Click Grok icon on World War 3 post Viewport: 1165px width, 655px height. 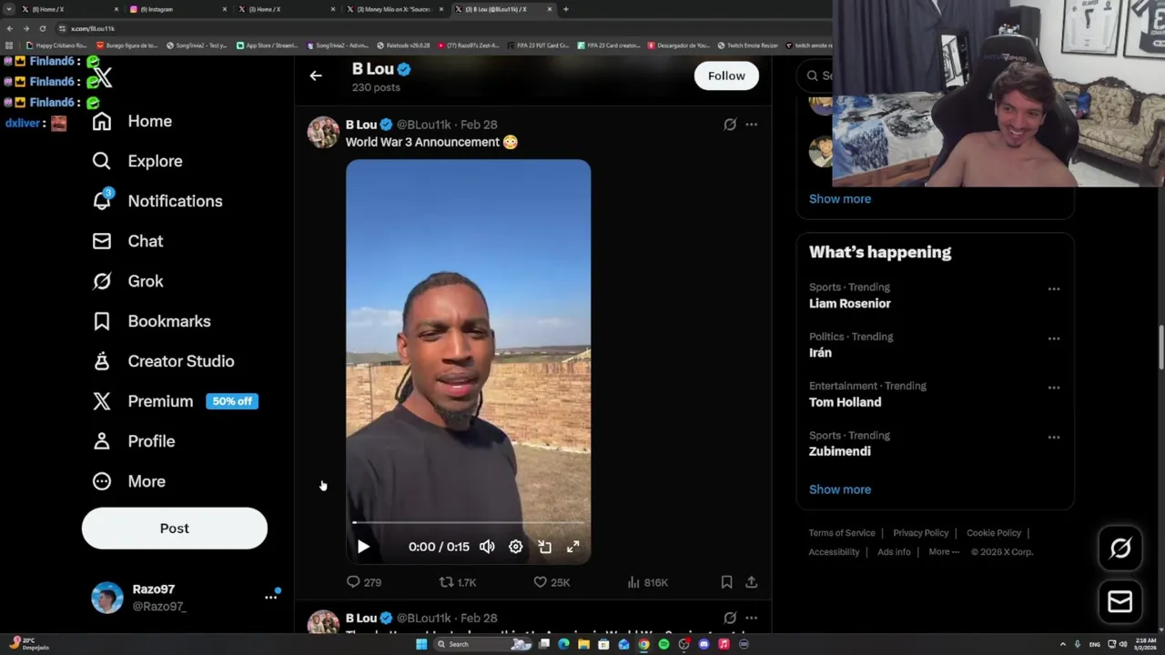tap(730, 125)
